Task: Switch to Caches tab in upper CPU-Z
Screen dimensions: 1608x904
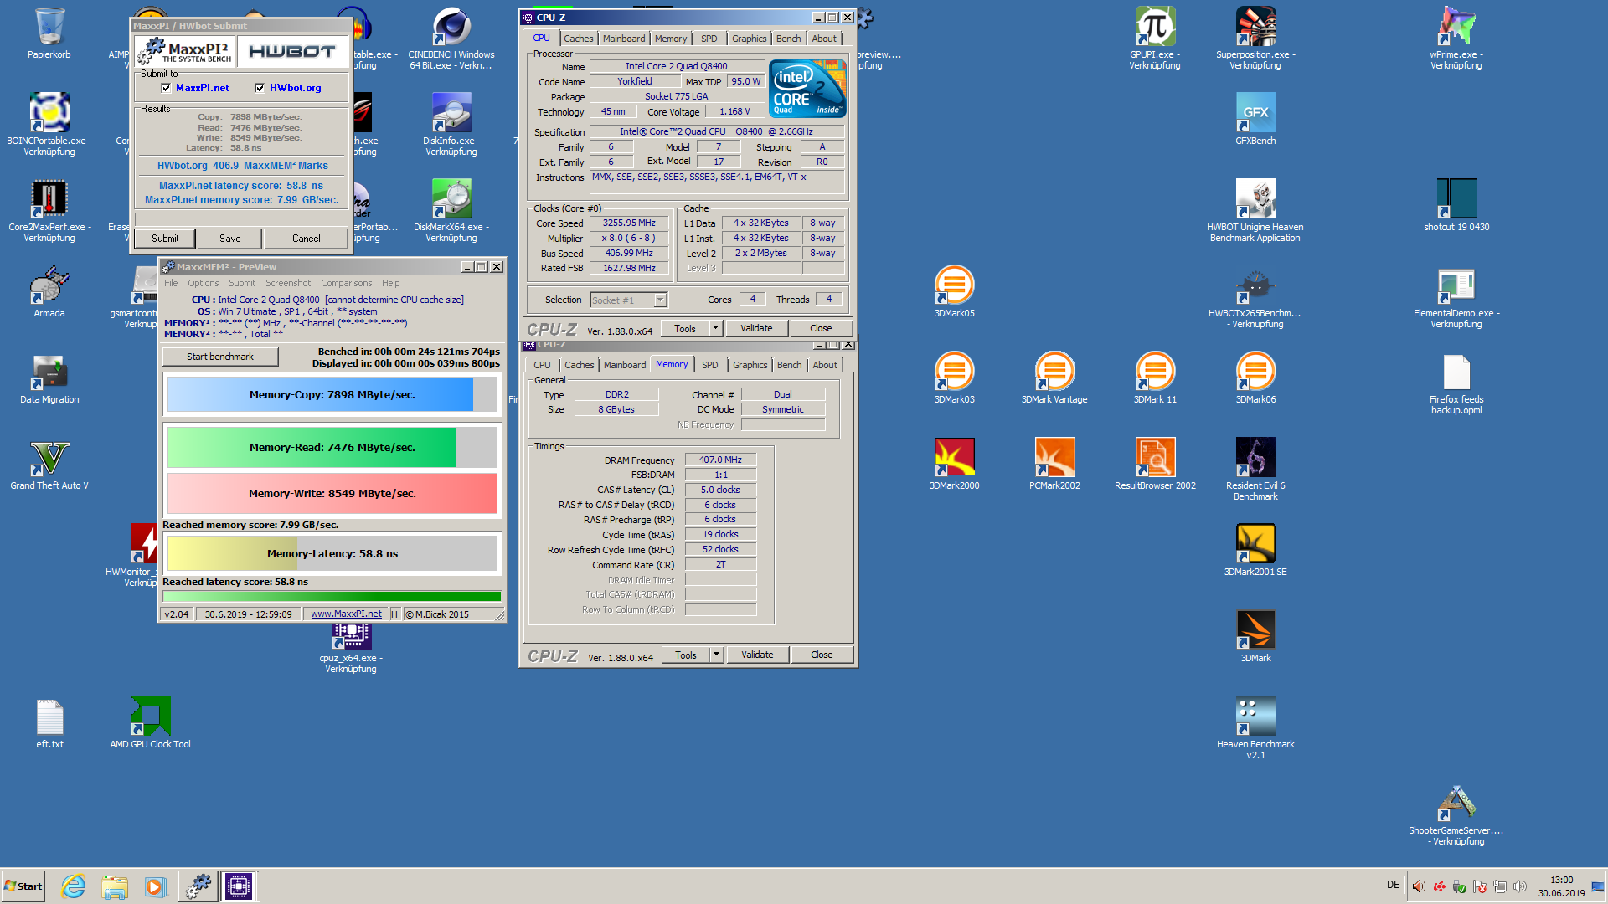Action: tap(578, 39)
